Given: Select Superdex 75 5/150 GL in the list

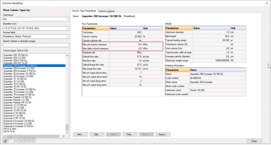Looking at the screenshot, I should [x=15, y=84].
